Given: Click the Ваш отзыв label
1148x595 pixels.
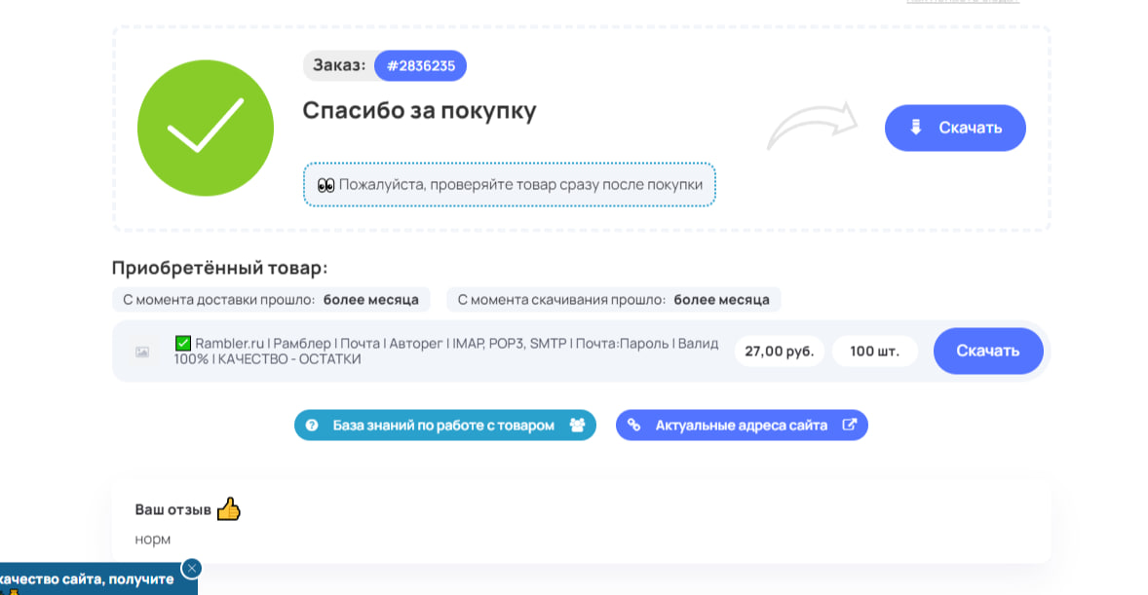Looking at the screenshot, I should click(172, 510).
